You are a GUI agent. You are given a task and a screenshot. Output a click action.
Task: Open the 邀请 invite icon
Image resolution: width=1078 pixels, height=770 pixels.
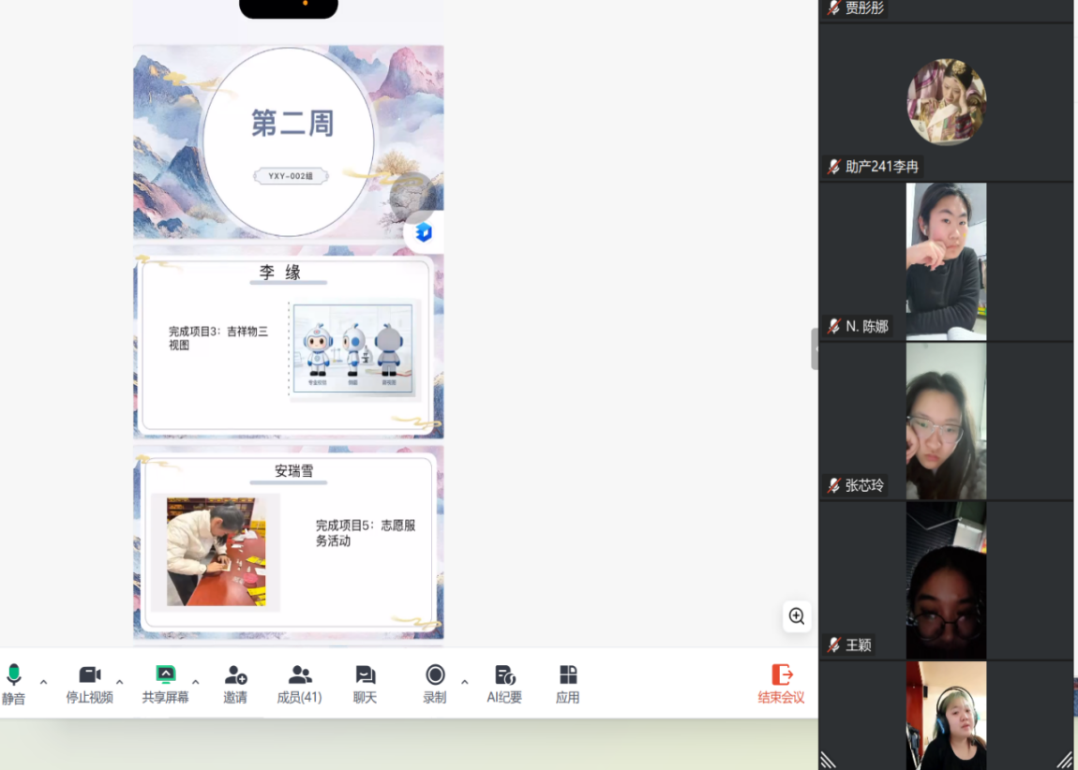coord(235,675)
